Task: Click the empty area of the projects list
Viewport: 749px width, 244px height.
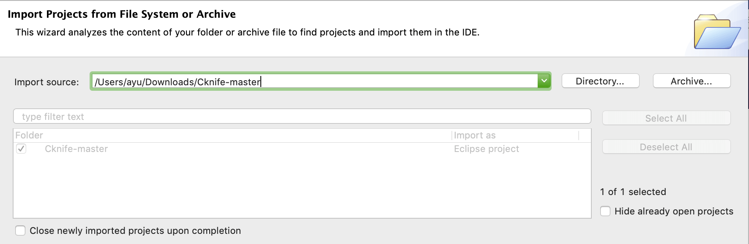Action: [302, 186]
